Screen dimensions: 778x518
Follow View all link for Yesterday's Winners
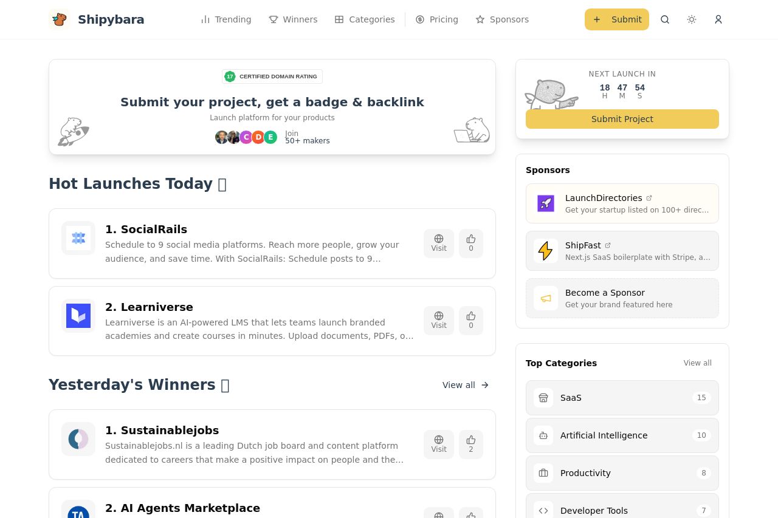tap(466, 385)
